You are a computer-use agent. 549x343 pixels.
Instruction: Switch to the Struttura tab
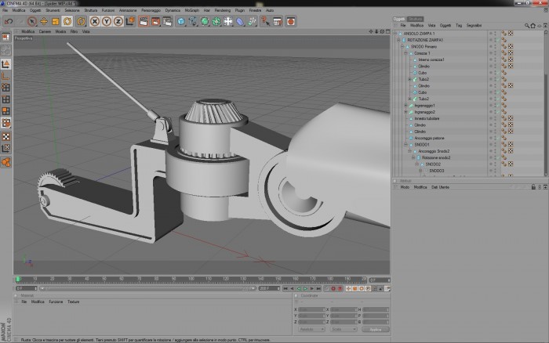415,19
